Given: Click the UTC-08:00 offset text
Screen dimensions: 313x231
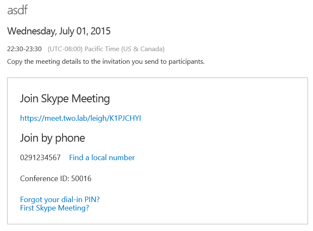Looking at the screenshot, I should 65,49.
